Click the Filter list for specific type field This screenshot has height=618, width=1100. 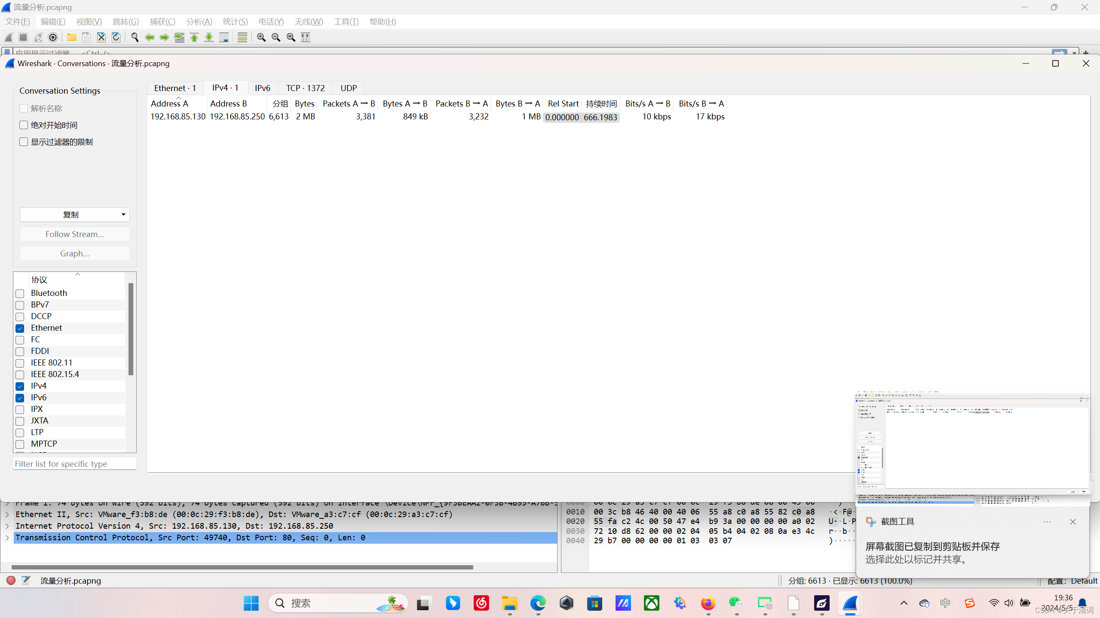pos(74,464)
